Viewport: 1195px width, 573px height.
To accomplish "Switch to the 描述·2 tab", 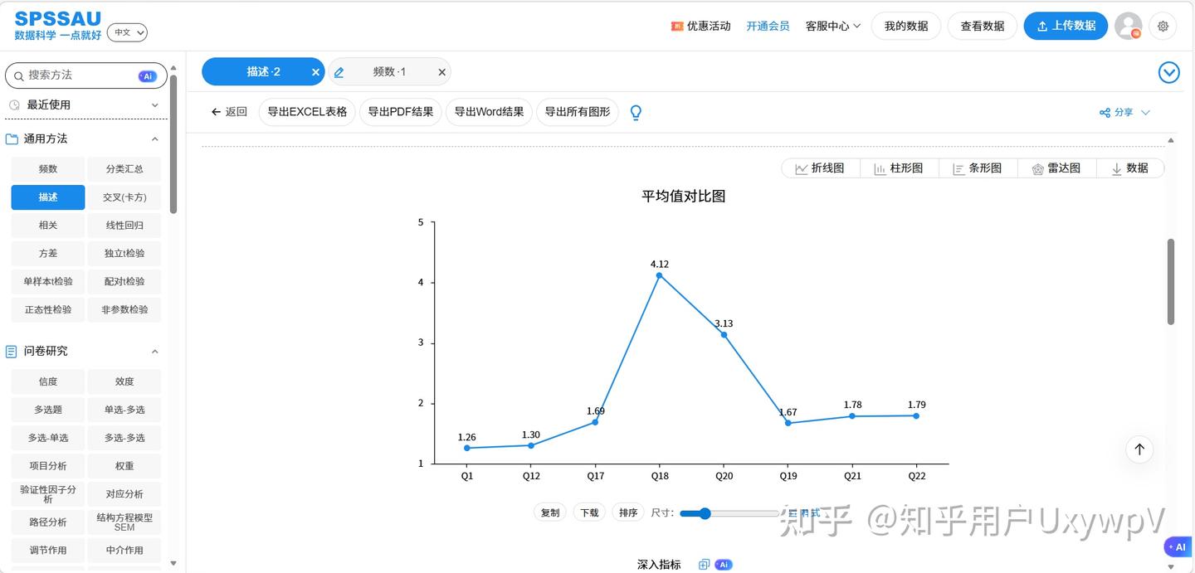I will pos(263,72).
